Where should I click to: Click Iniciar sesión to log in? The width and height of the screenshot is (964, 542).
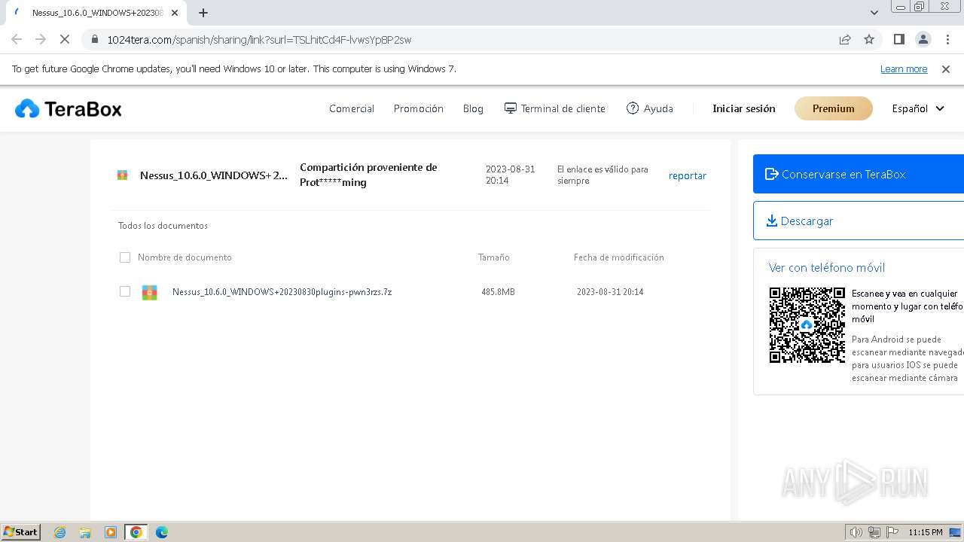pyautogui.click(x=744, y=108)
